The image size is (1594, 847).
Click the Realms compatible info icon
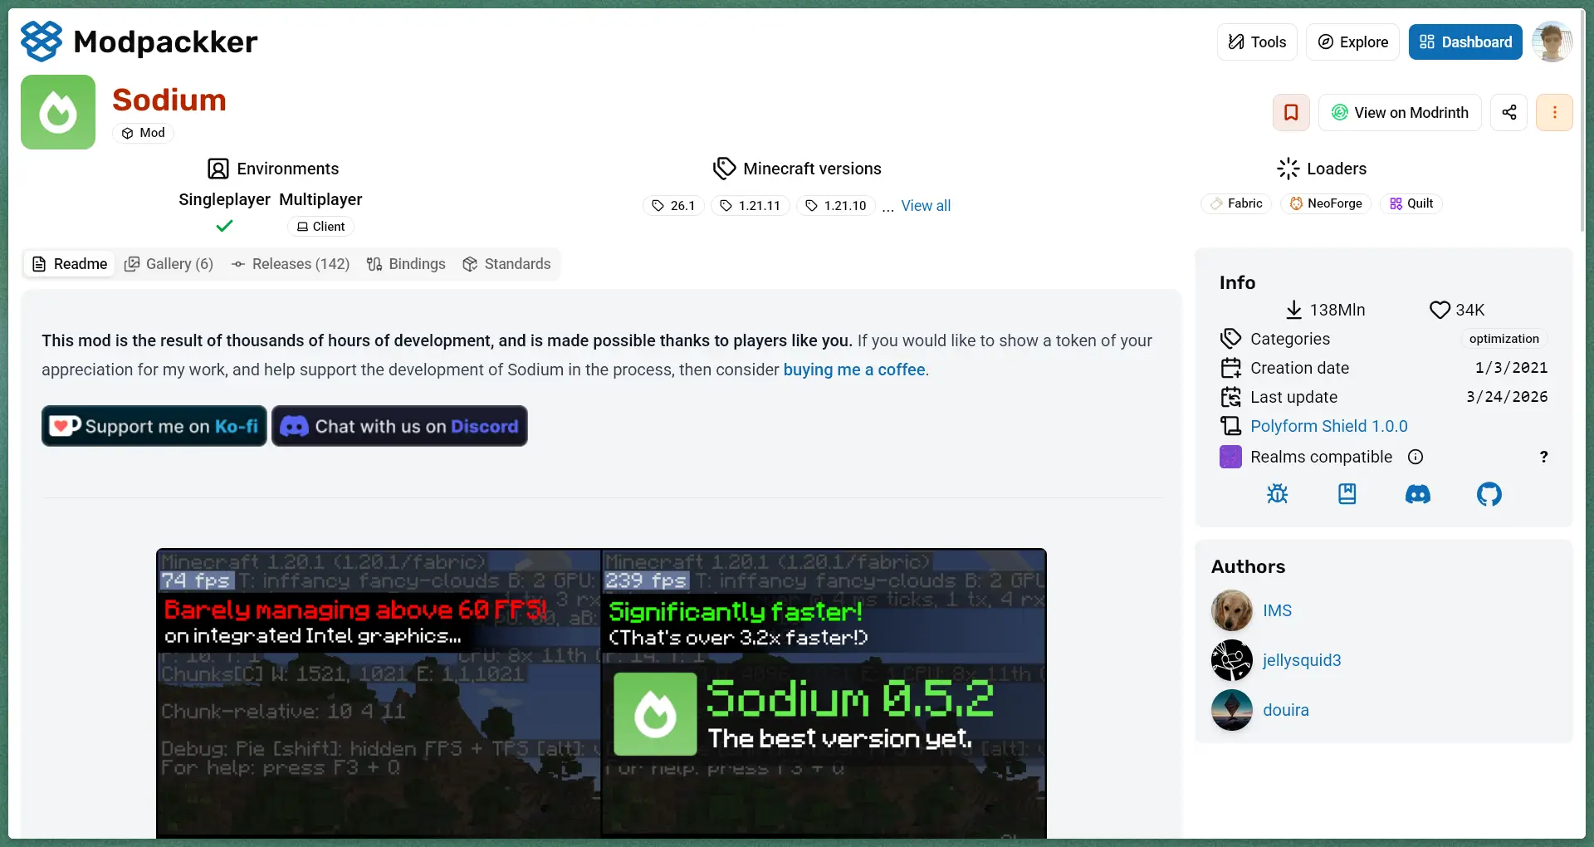pyautogui.click(x=1416, y=458)
